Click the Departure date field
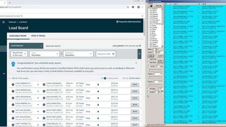This screenshot has height=127, width=226. tap(106, 54)
